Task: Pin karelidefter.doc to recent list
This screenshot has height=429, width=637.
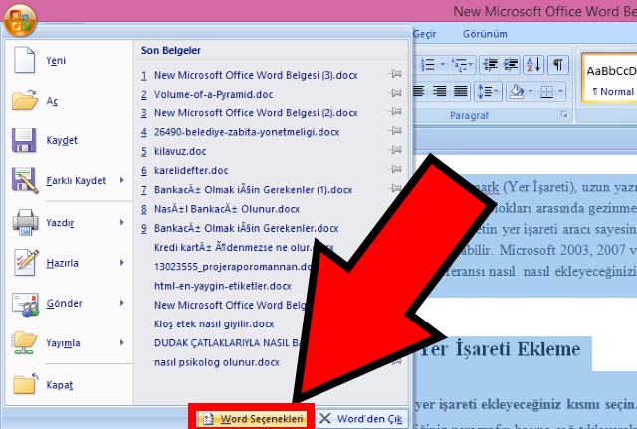Action: tap(395, 169)
